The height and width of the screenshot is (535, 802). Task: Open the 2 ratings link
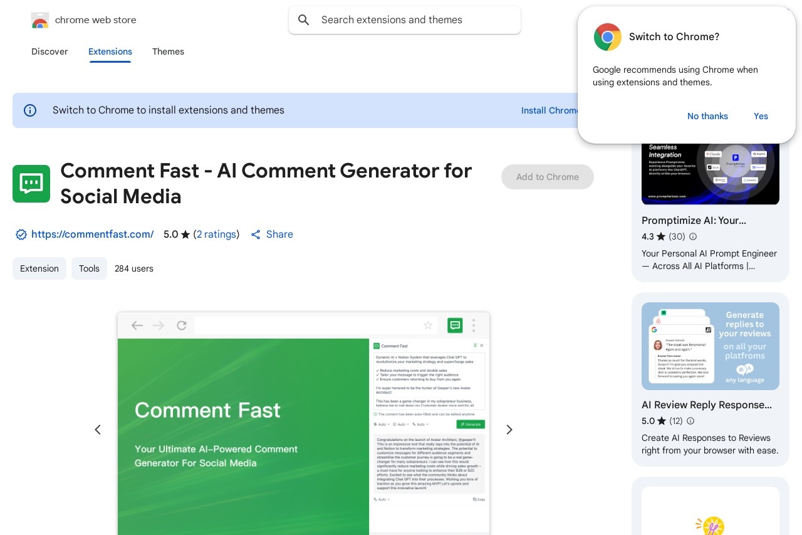pyautogui.click(x=216, y=235)
